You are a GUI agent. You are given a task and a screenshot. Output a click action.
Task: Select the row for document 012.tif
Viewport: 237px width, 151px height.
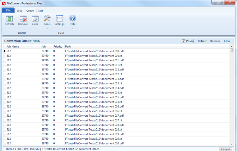pyautogui.click(x=116, y=74)
